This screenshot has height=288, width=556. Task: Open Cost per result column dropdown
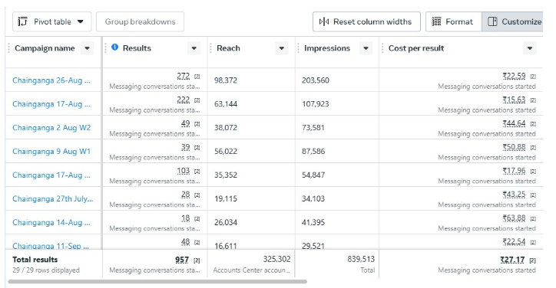tap(530, 48)
